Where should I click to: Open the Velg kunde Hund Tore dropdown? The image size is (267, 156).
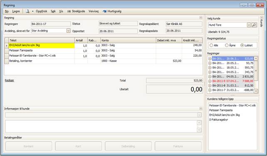[x=249, y=25]
